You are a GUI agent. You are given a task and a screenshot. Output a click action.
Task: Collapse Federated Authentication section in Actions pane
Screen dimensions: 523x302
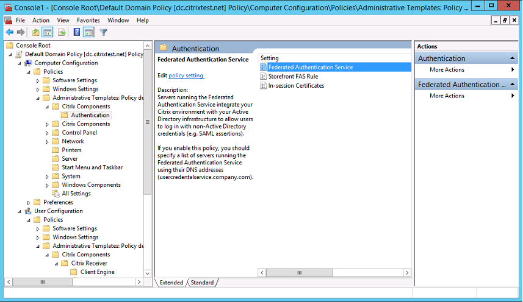click(513, 85)
